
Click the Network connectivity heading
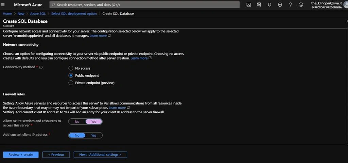pos(21,45)
